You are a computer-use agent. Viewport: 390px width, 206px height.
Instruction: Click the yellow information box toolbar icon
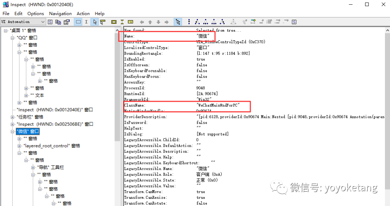(130, 22)
